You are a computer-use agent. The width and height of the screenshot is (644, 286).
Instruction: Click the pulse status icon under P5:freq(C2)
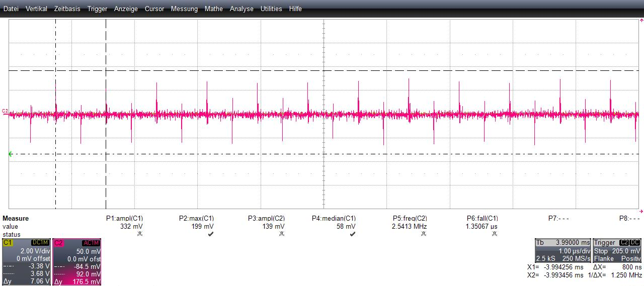424,234
